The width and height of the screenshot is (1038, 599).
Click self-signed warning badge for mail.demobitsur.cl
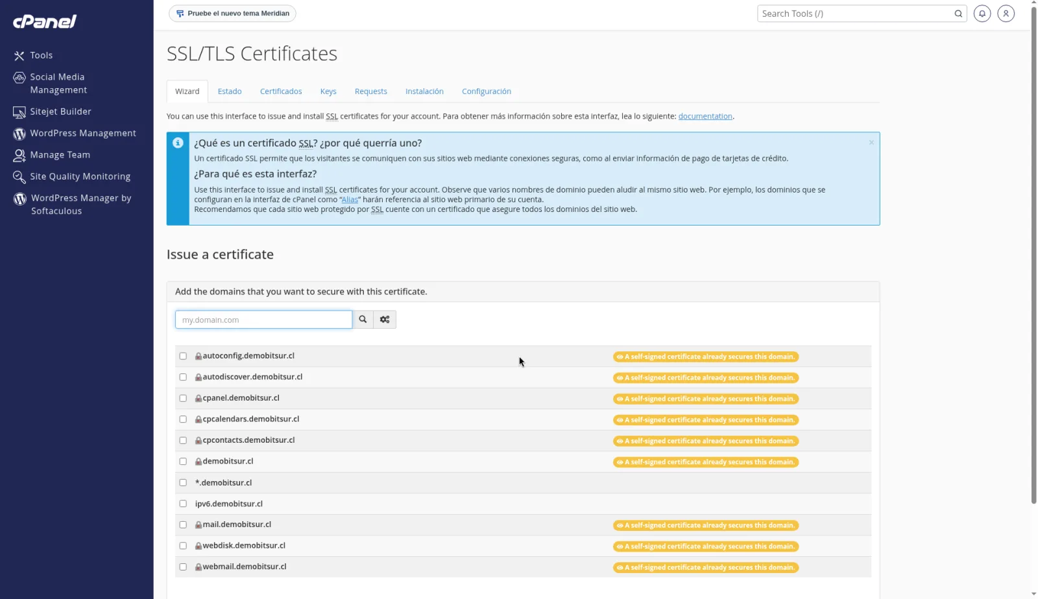click(x=706, y=526)
